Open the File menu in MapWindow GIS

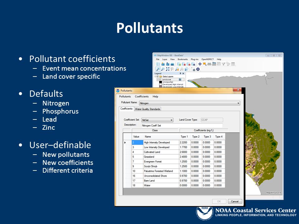158,59
